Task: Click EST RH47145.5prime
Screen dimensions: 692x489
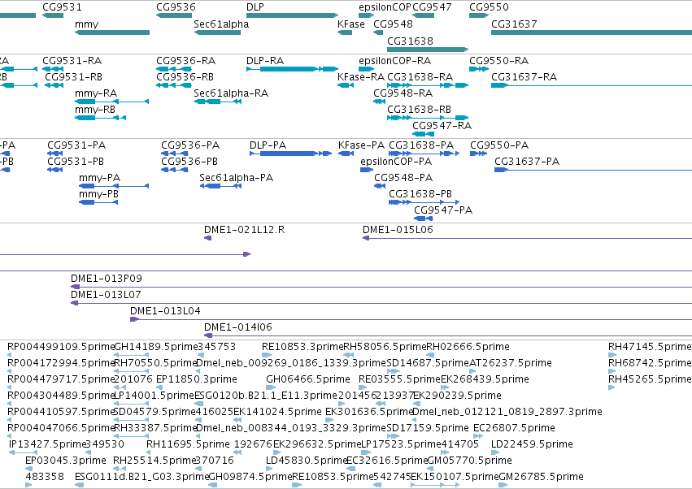Action: click(650, 347)
